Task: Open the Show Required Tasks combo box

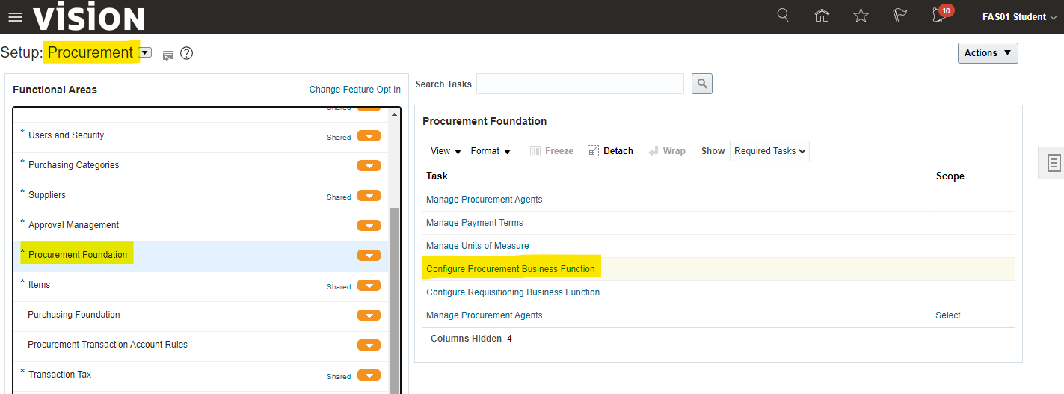Action: (769, 151)
